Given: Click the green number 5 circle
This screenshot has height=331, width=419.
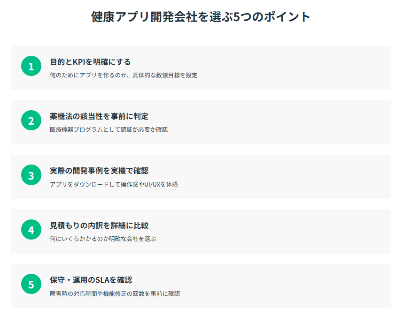Looking at the screenshot, I should [x=31, y=284].
